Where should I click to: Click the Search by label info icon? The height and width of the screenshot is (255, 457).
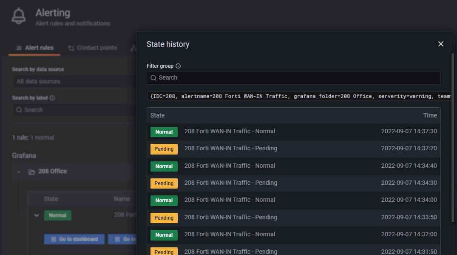[52, 98]
